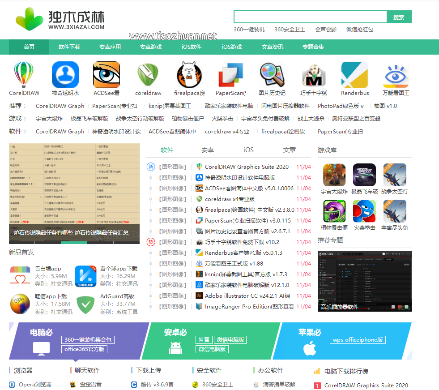Open CorelDRAW Graphics Suite 2020 list entry

coord(247,167)
